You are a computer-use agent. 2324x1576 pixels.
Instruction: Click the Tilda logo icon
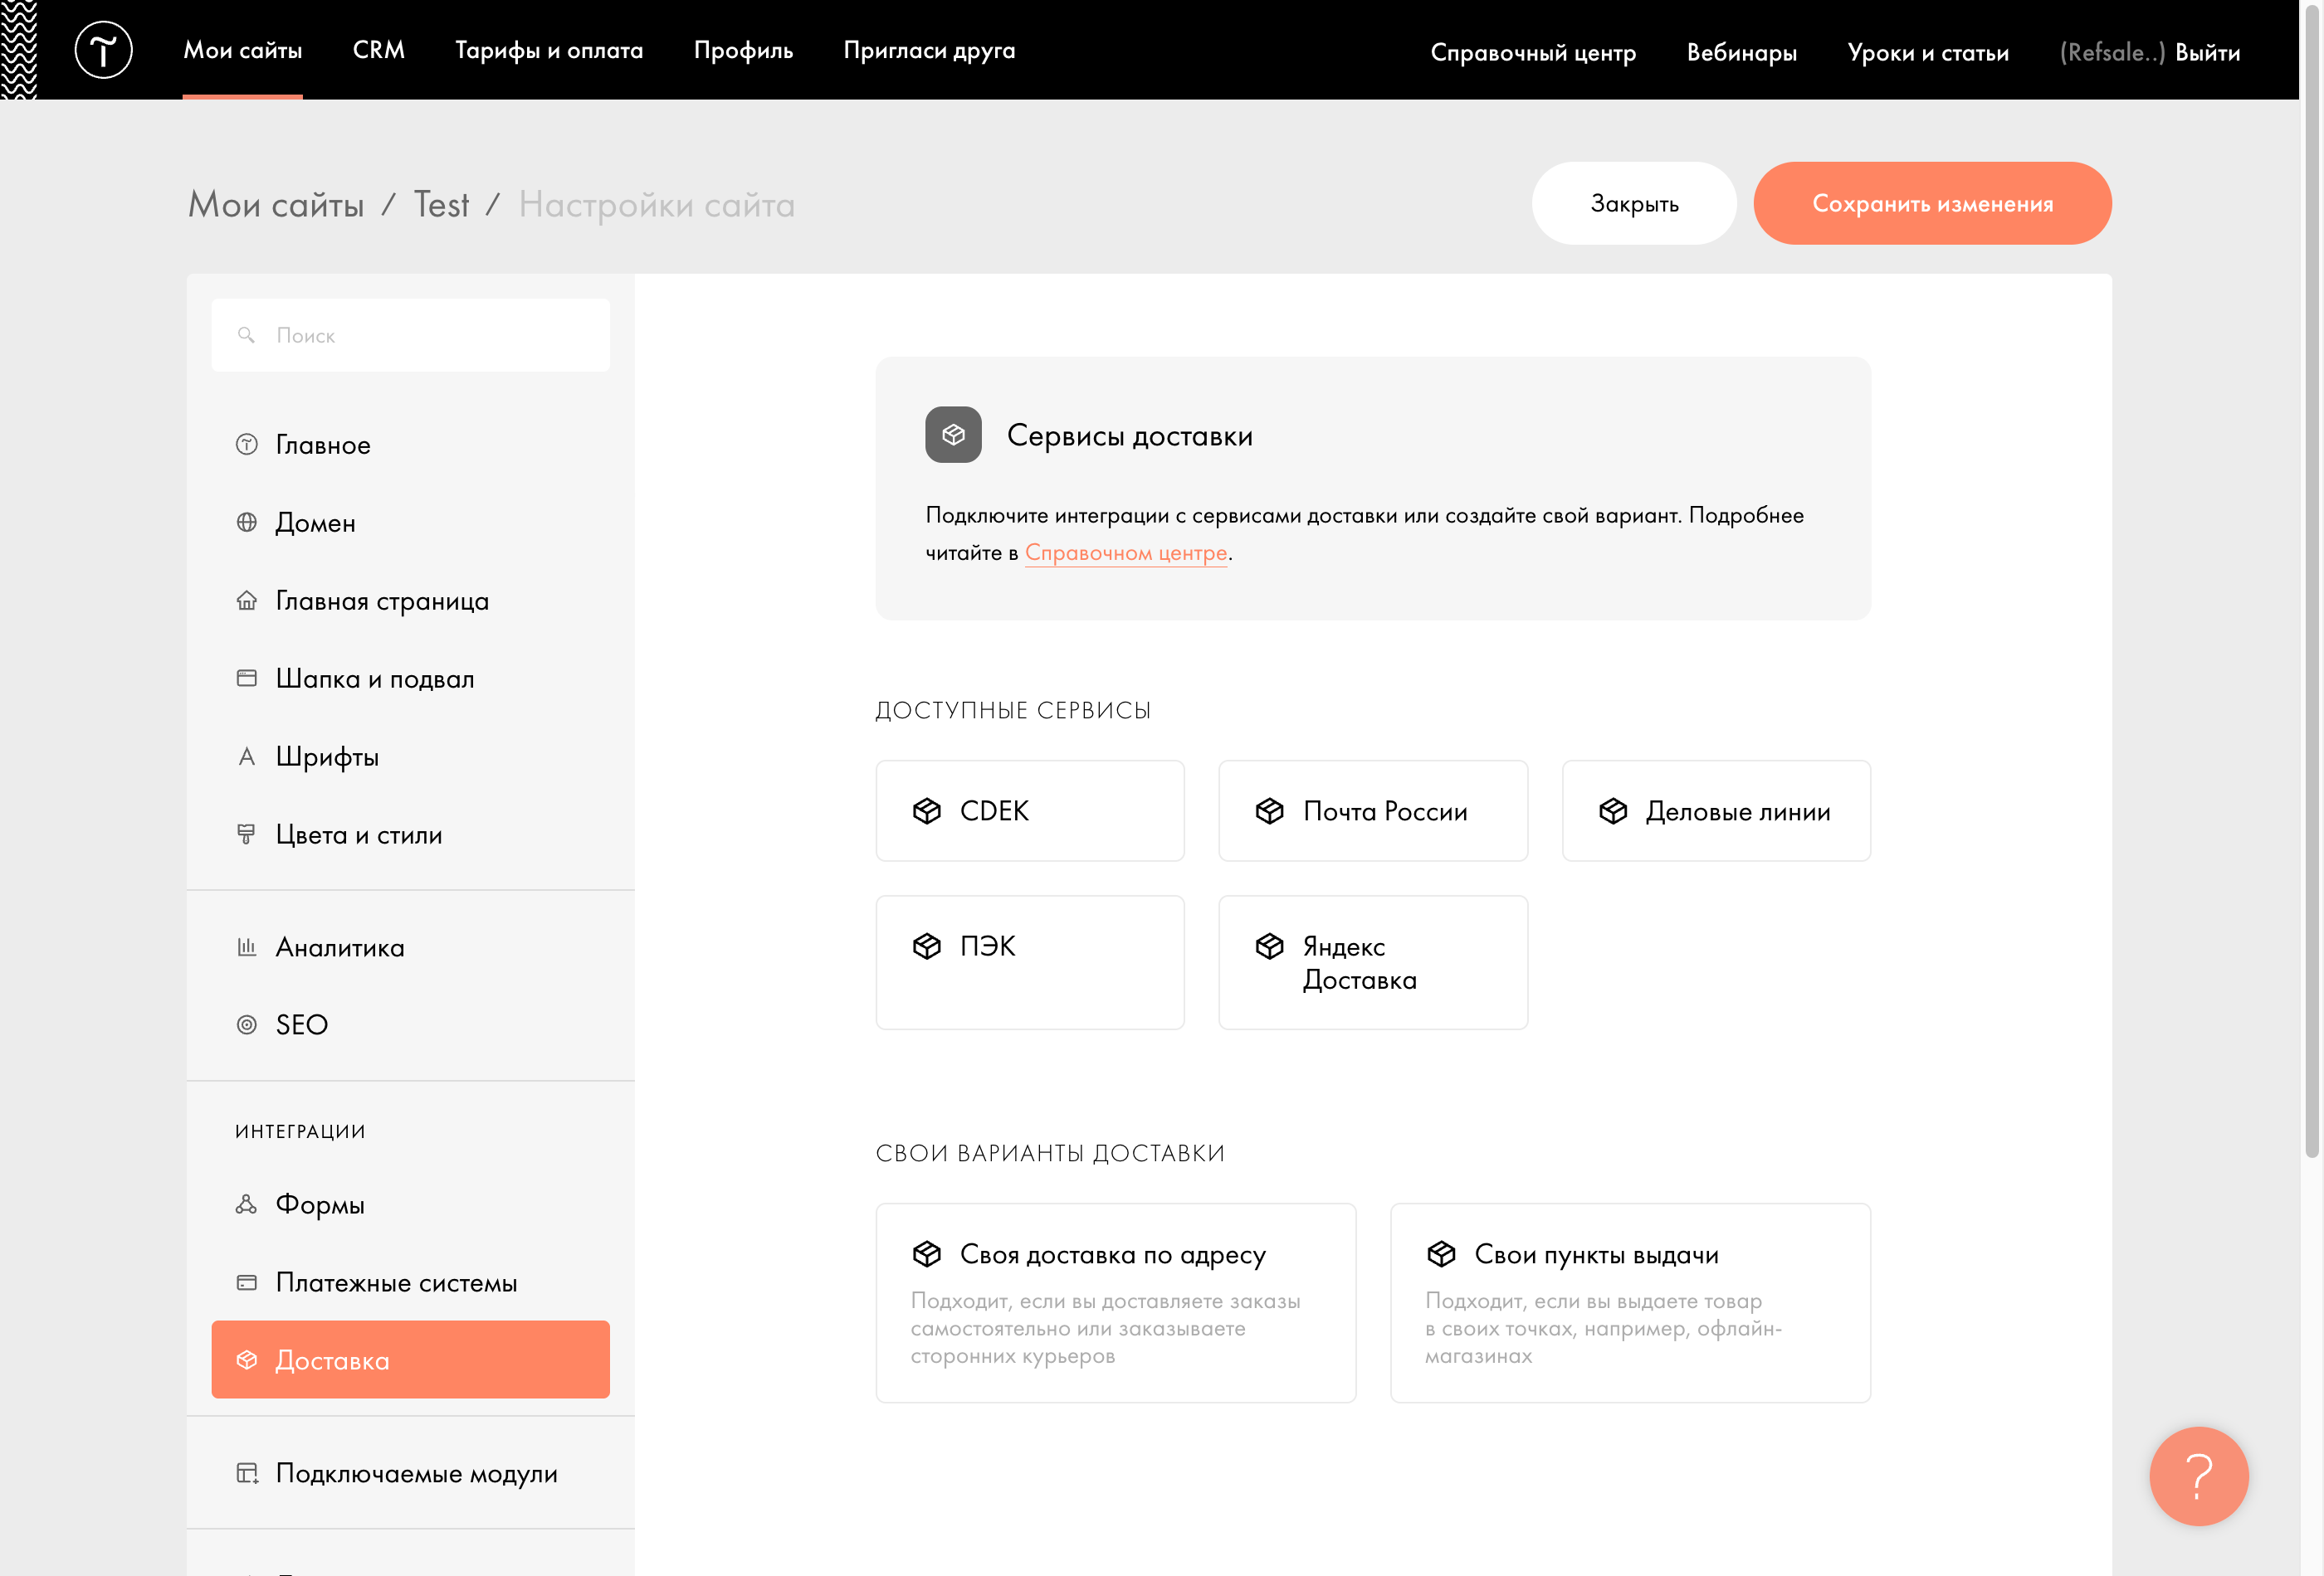pyautogui.click(x=103, y=50)
